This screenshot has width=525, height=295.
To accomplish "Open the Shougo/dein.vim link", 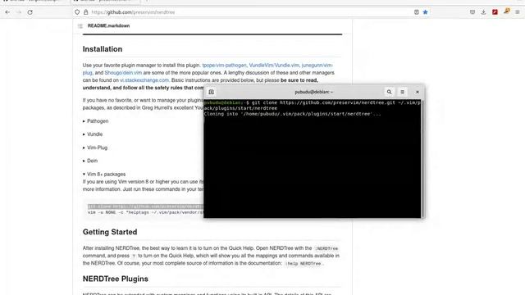I will pos(123,73).
